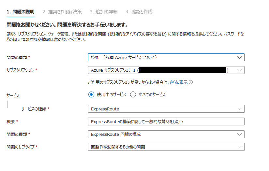269x171 pixels.
Task: Select the 4. 確認と作成 tab
Action: pos(139,12)
